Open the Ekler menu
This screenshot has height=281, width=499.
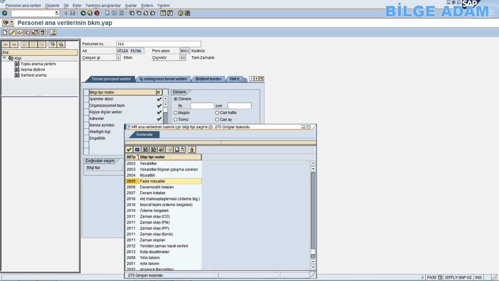(77, 5)
